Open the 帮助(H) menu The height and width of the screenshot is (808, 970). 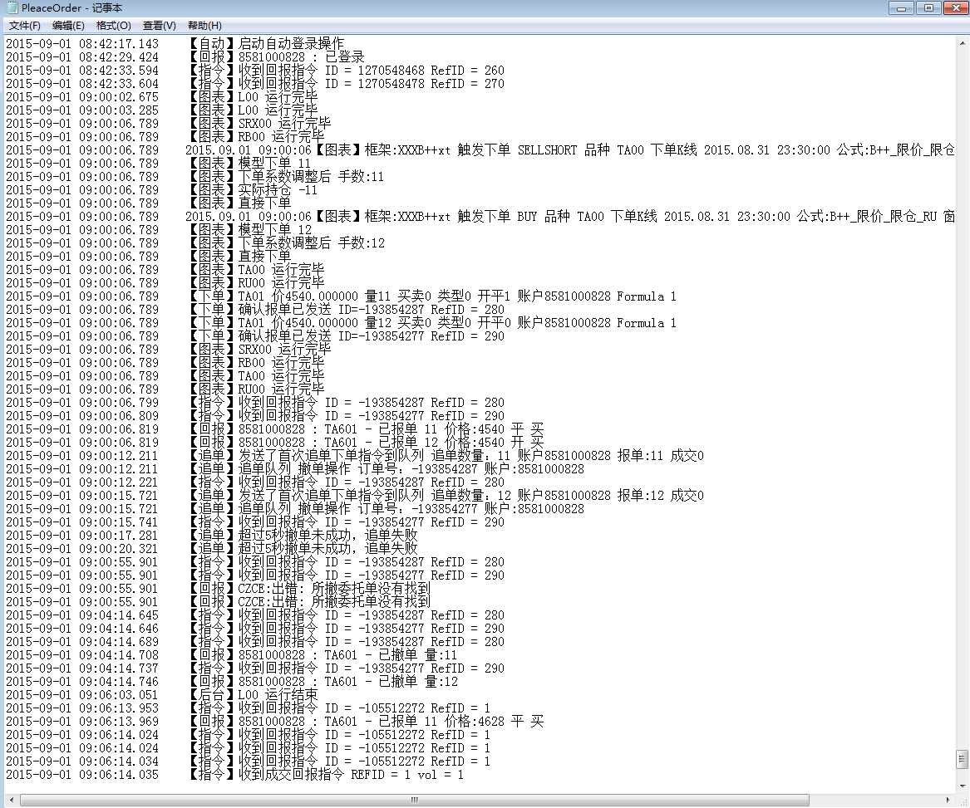point(204,26)
